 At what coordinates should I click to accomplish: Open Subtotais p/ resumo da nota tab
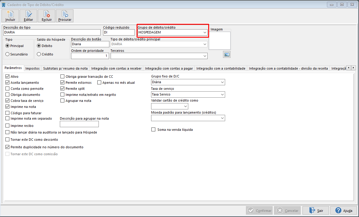point(66,68)
